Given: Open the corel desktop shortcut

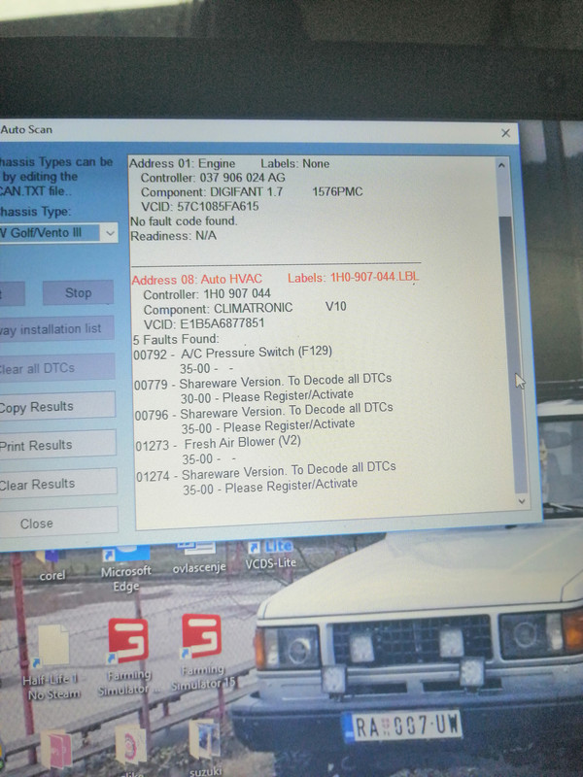Looking at the screenshot, I should coord(52,565).
